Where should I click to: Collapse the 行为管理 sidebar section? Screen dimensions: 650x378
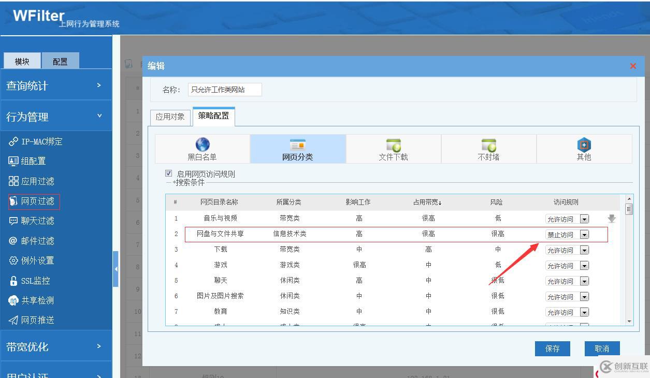click(x=56, y=117)
